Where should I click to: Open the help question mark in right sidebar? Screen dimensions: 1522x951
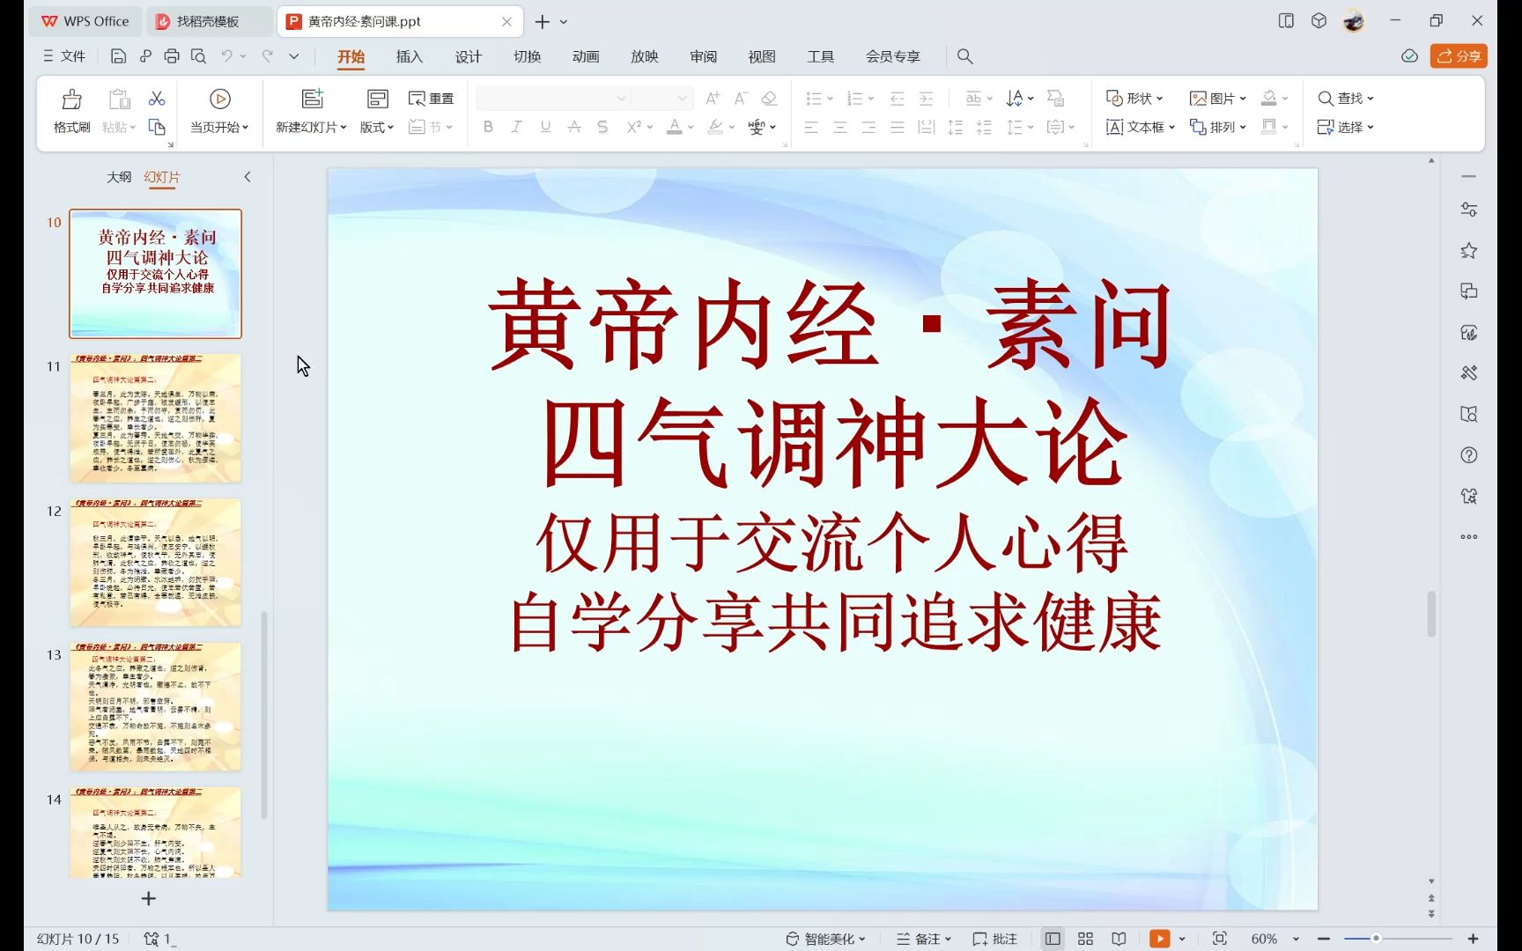[x=1468, y=455]
